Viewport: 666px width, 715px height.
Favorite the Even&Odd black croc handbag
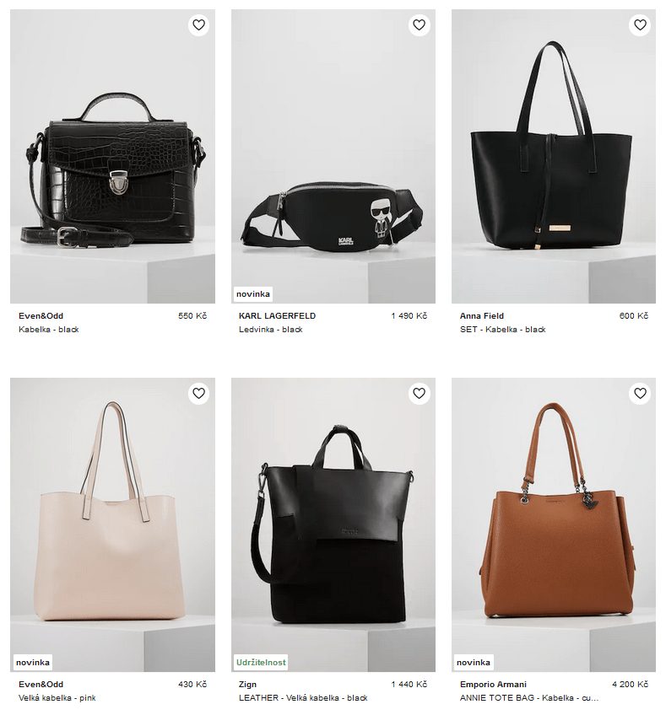coord(198,24)
